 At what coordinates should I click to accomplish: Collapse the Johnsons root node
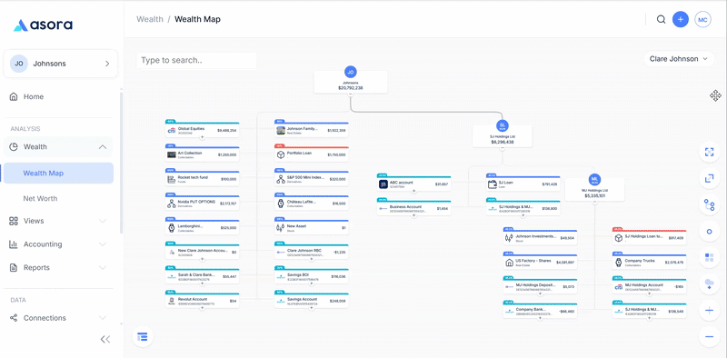click(351, 94)
